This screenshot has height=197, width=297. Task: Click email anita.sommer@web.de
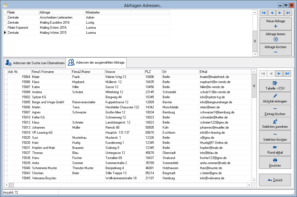click(215, 163)
